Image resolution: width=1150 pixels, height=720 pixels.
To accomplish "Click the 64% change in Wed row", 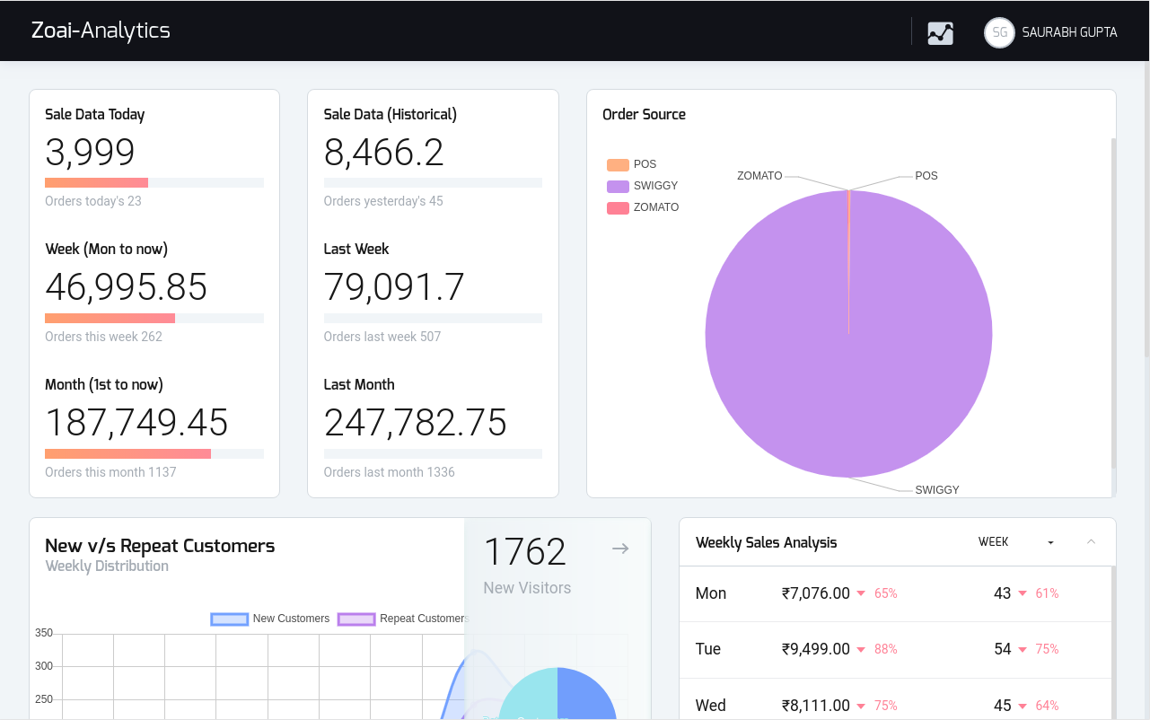I will pyautogui.click(x=1047, y=706).
